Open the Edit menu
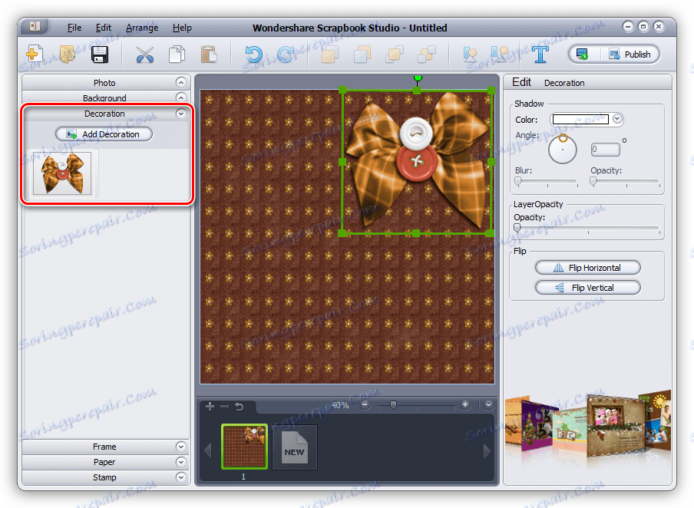This screenshot has width=694, height=508. tap(104, 28)
